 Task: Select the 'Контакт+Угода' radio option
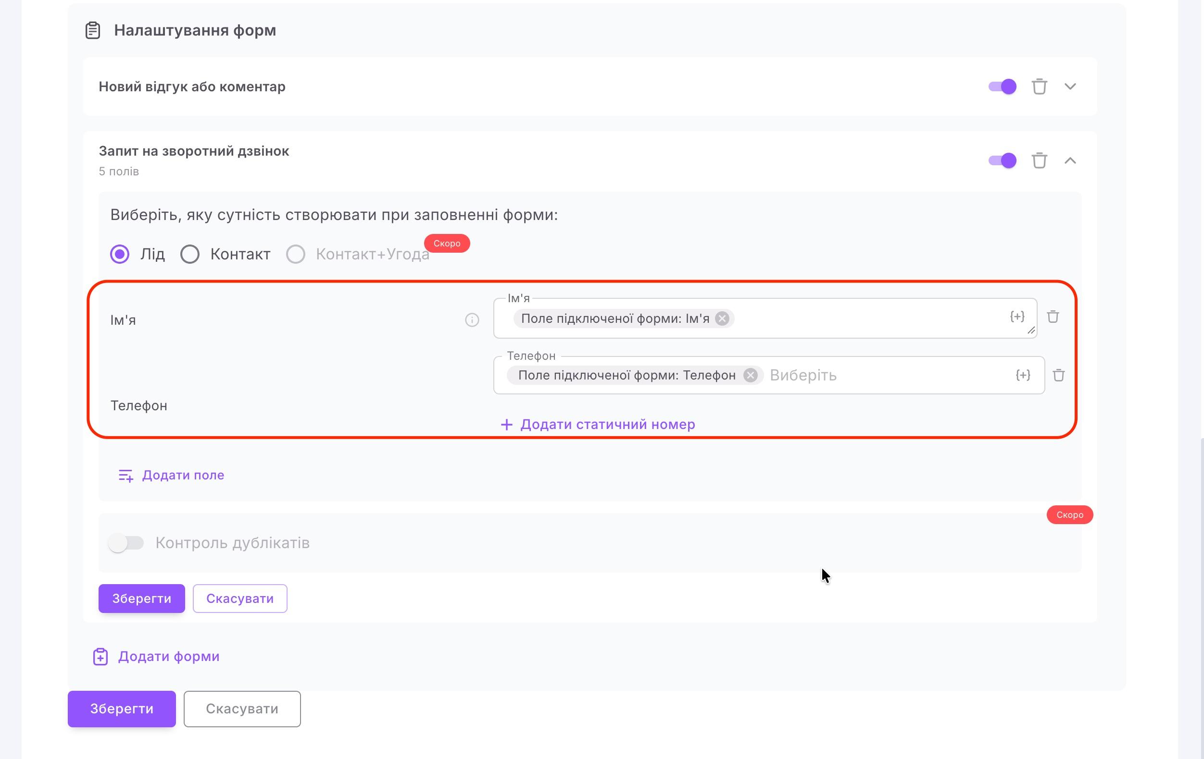[296, 254]
